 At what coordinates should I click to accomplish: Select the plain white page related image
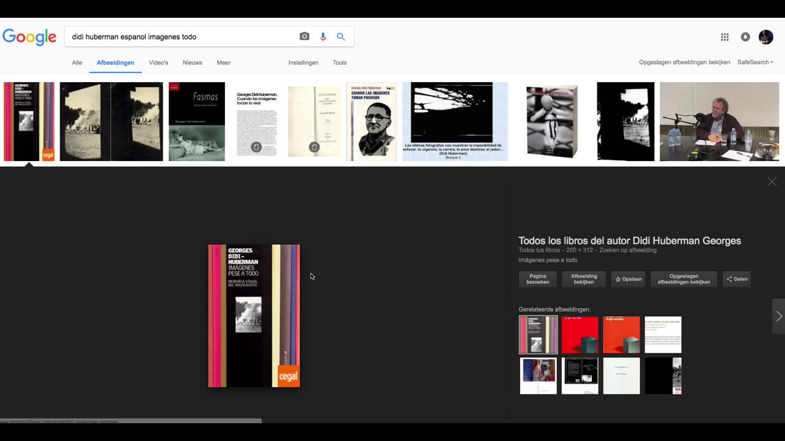tap(621, 376)
